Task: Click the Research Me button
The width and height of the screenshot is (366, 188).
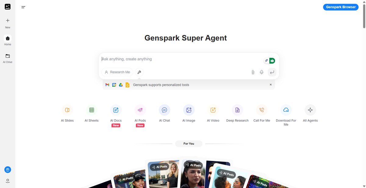Action: 117,72
